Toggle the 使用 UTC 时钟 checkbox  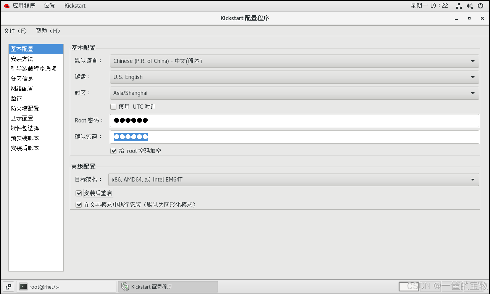pos(113,107)
